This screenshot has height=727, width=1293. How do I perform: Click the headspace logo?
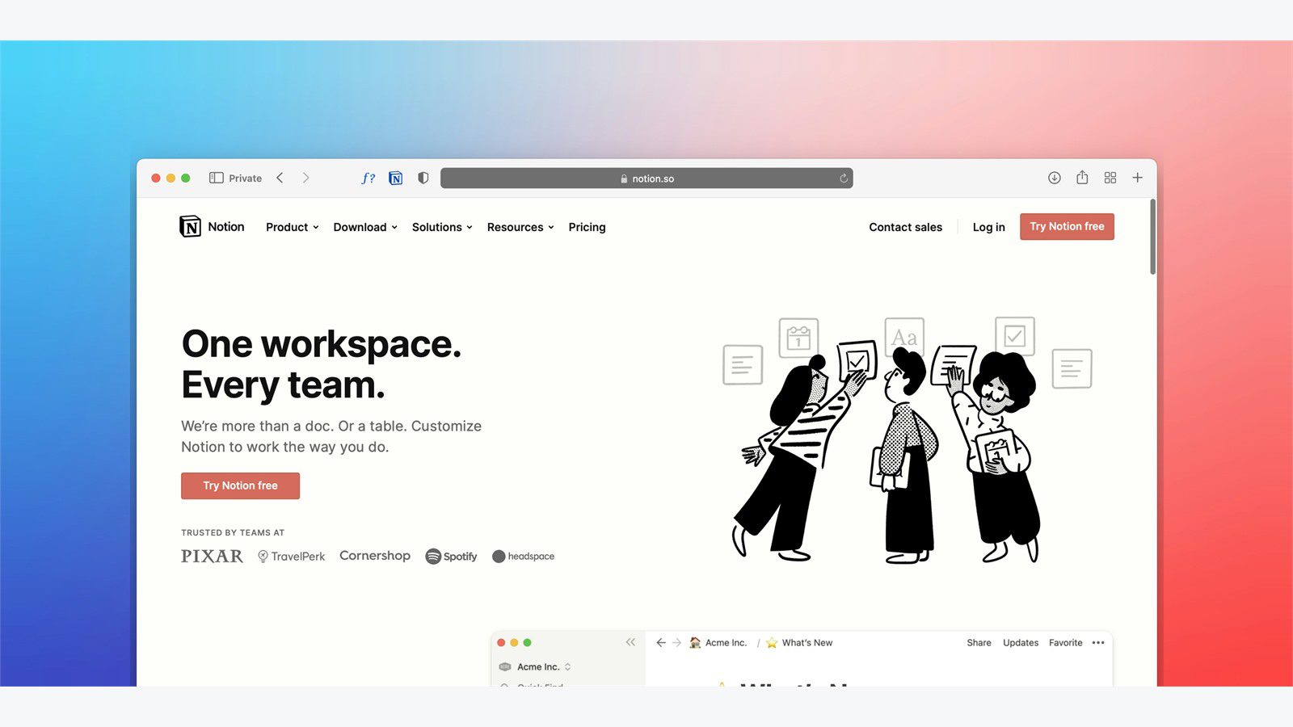coord(523,556)
